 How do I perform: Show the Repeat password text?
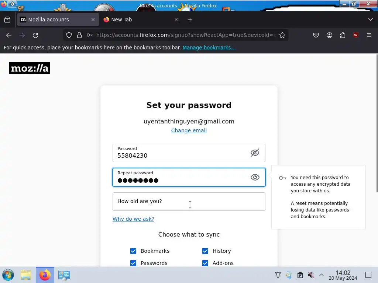(255, 177)
